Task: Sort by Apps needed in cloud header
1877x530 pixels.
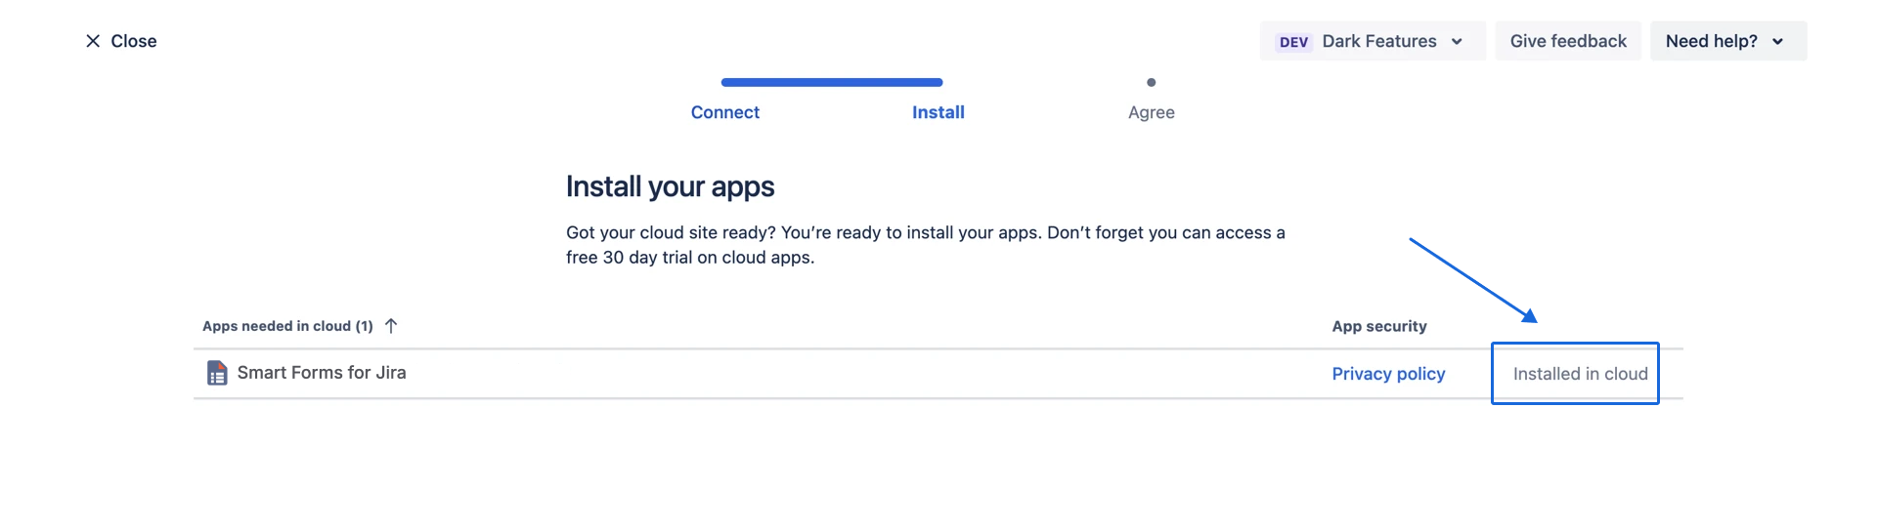Action: pyautogui.click(x=287, y=326)
